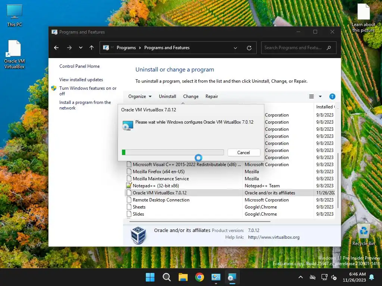Click the green installer progress bar

pyautogui.click(x=173, y=152)
